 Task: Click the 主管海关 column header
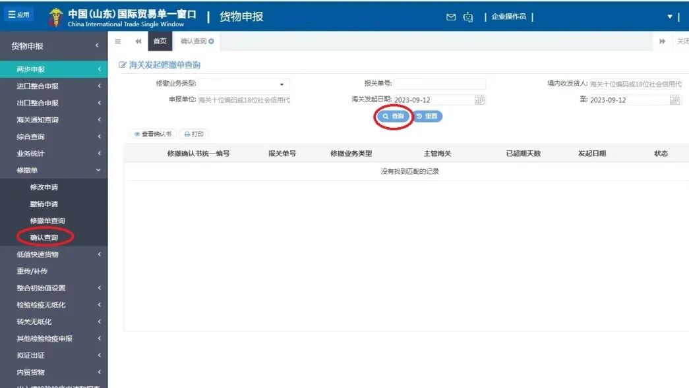click(437, 153)
